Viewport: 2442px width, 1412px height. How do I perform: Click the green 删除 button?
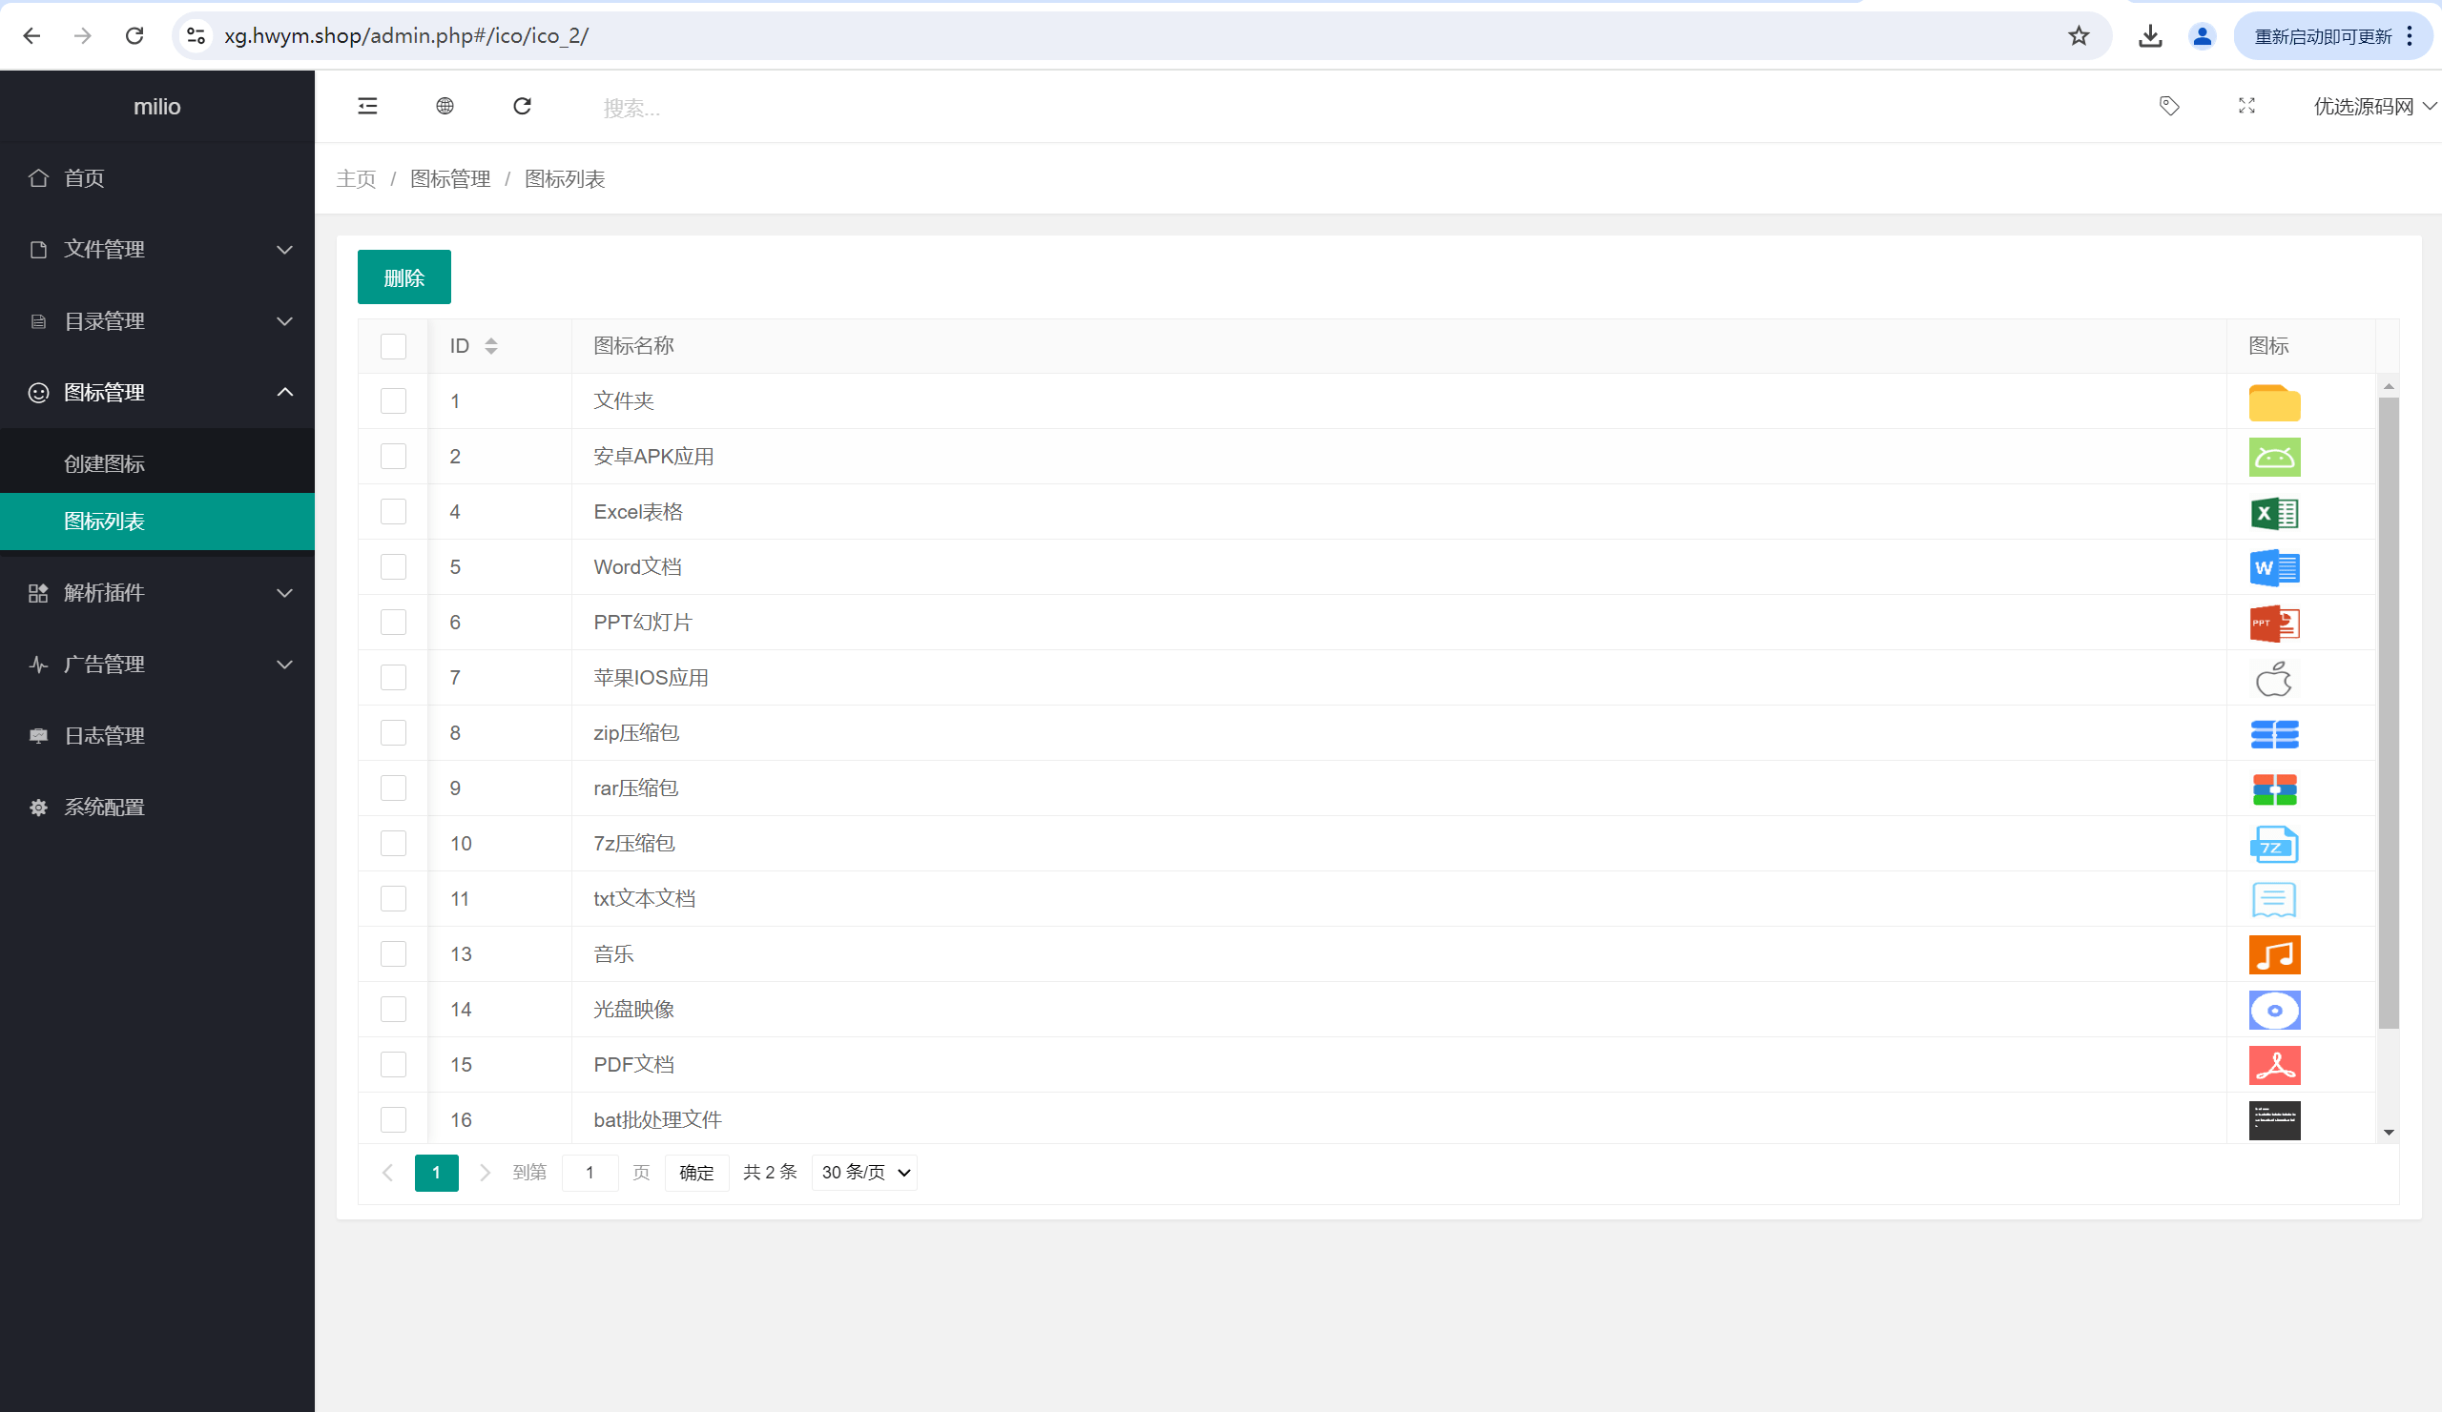click(x=404, y=278)
